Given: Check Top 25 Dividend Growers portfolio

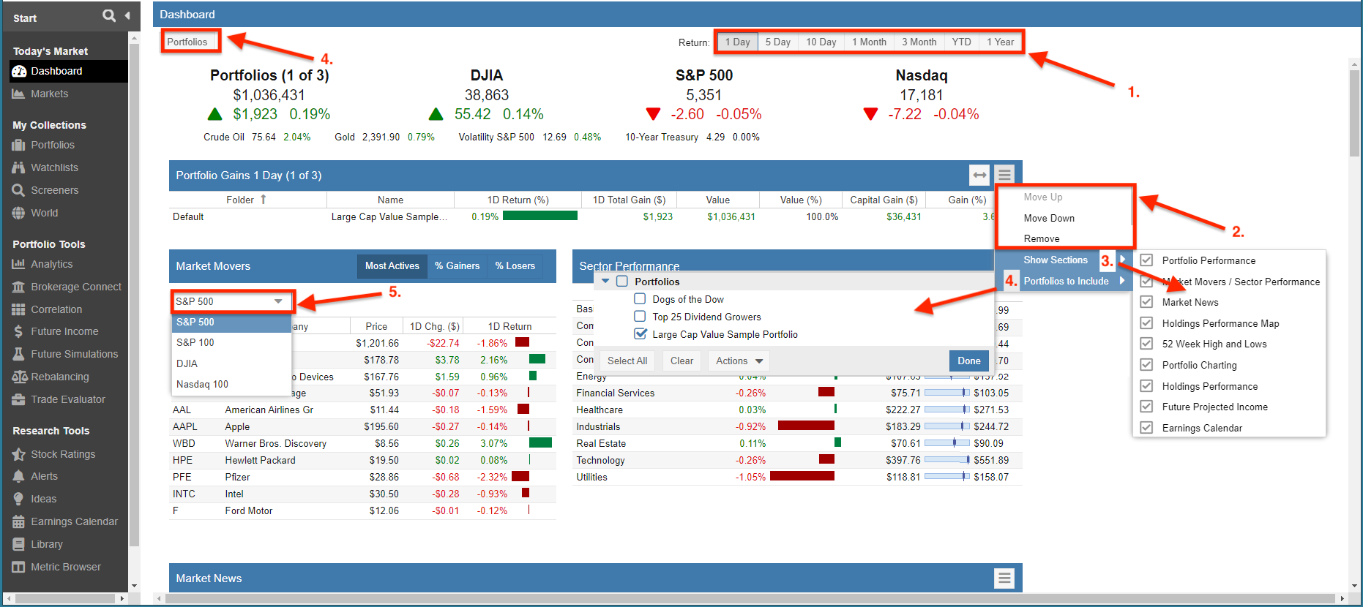Looking at the screenshot, I should click(640, 317).
